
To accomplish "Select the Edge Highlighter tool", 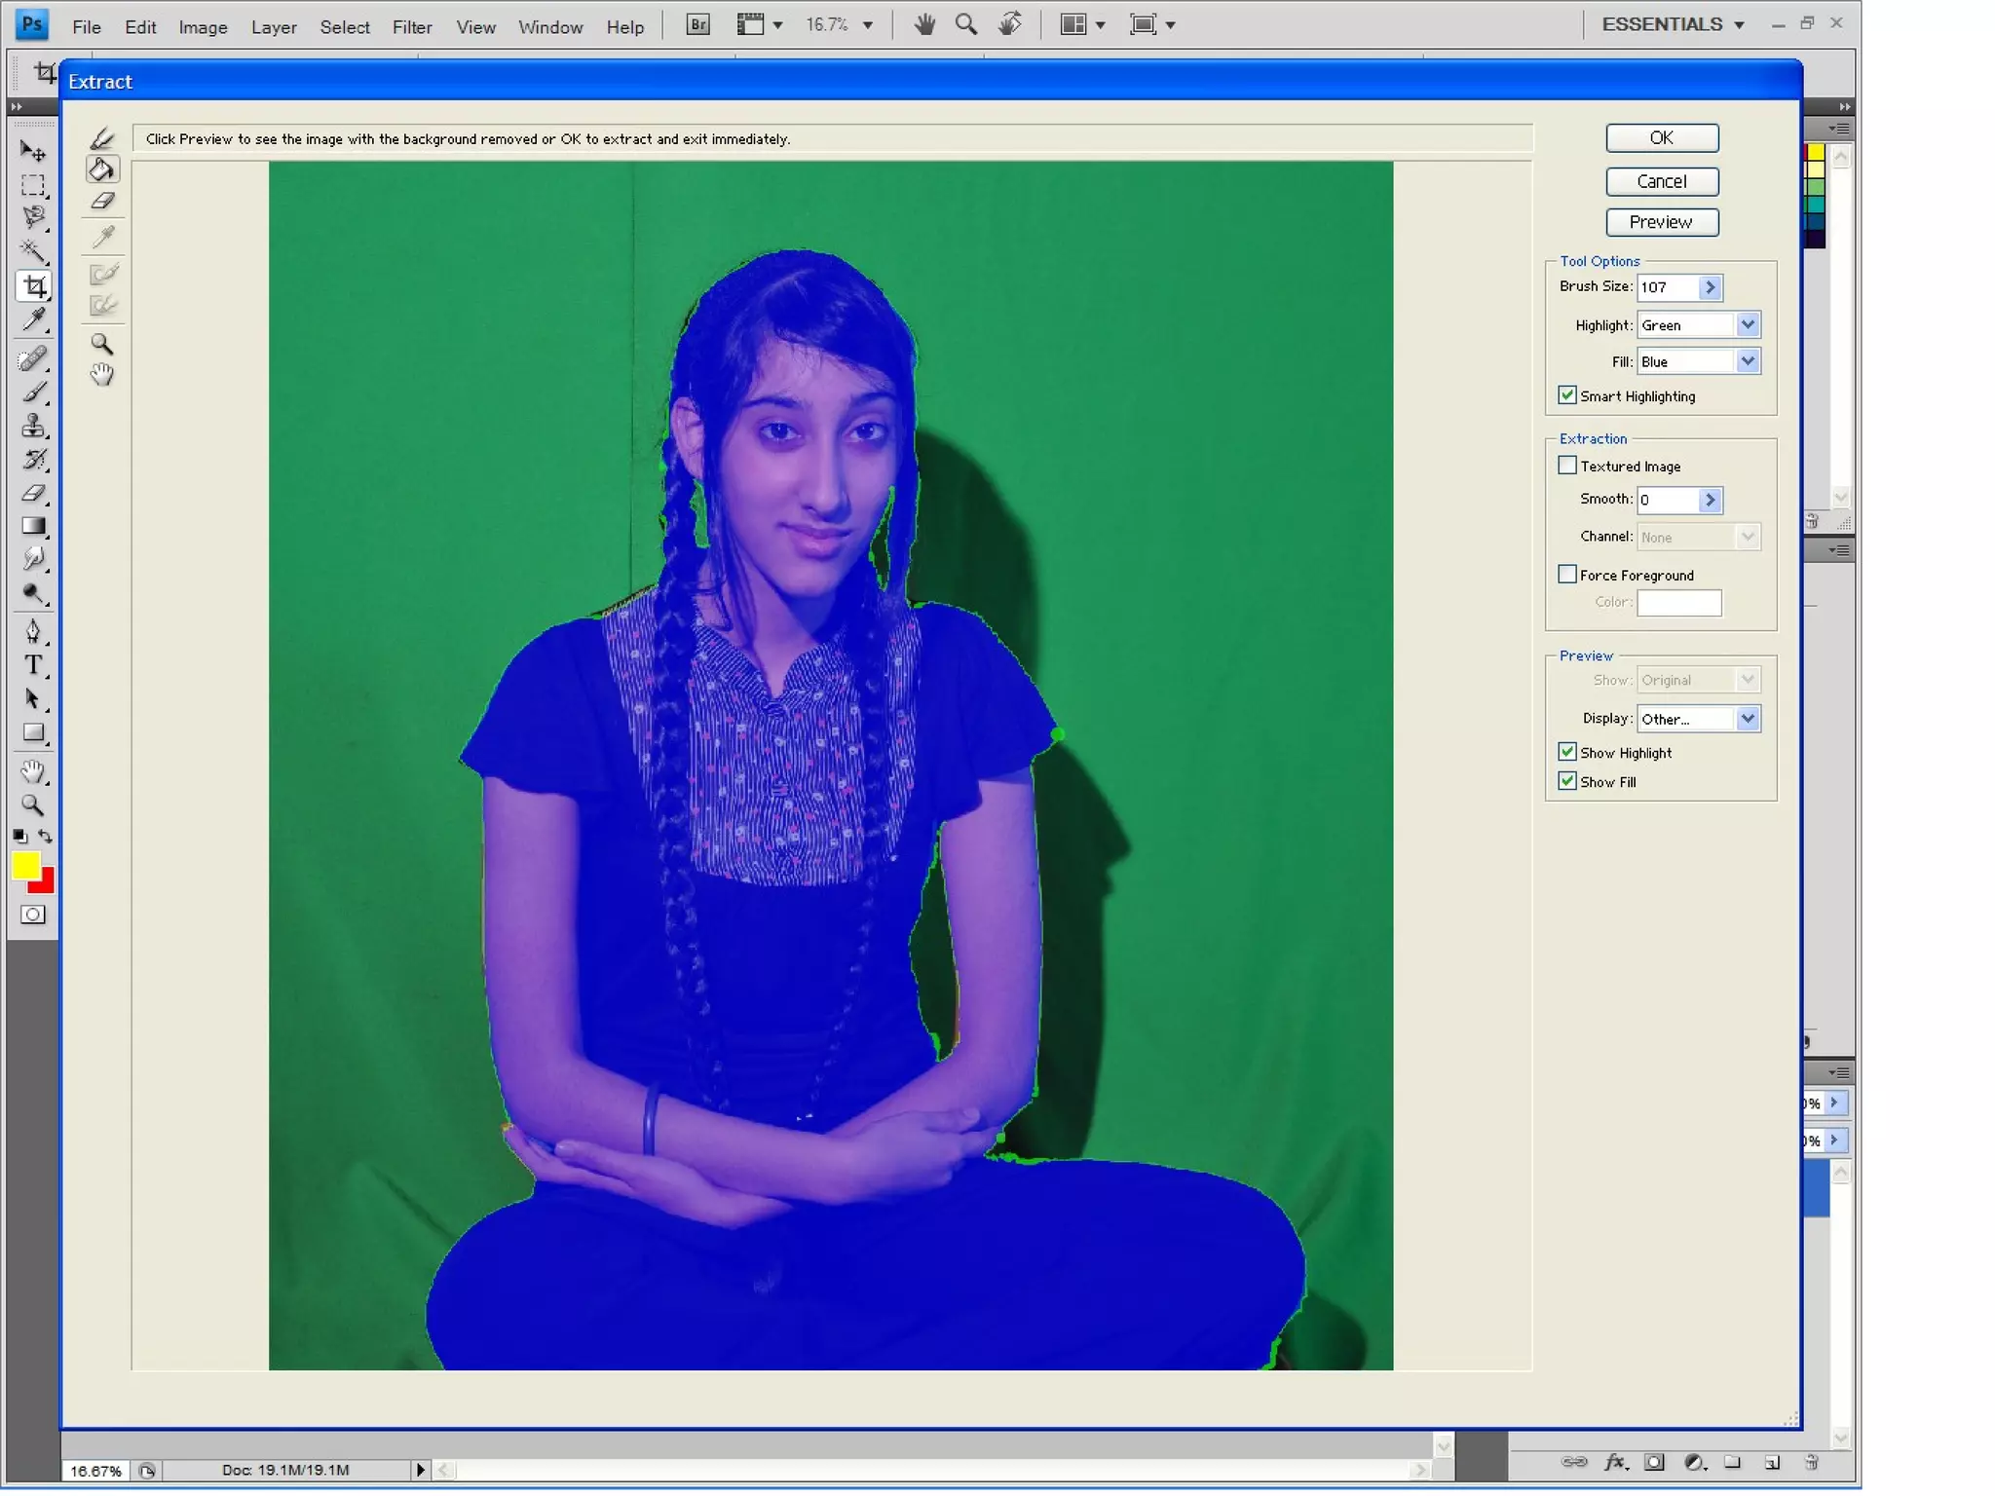I will click(x=102, y=138).
